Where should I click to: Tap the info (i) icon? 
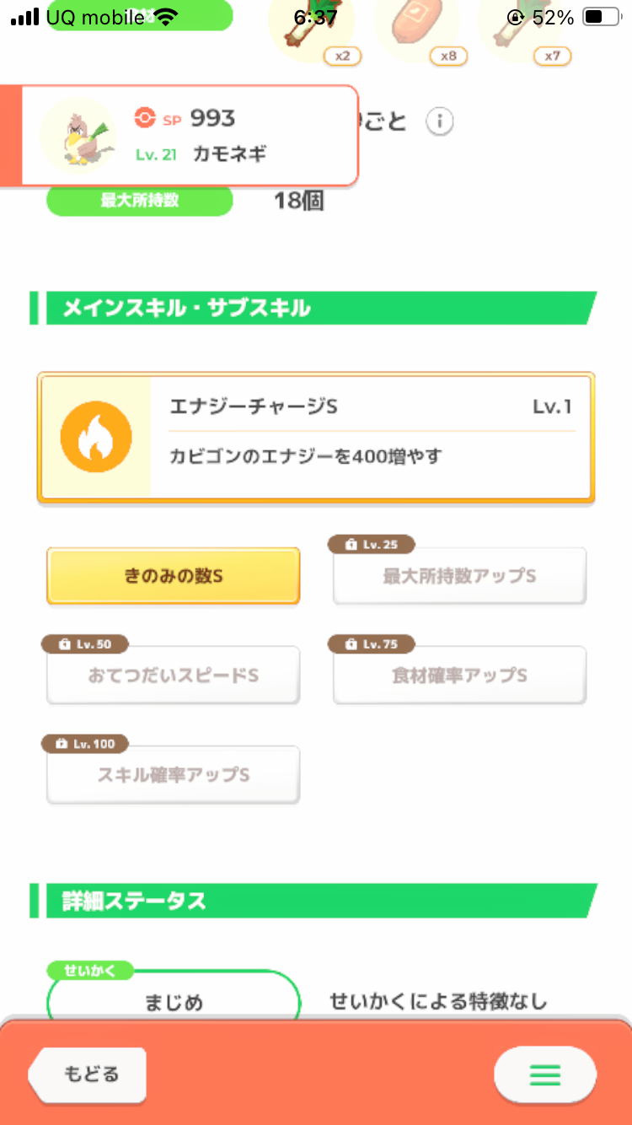439,122
